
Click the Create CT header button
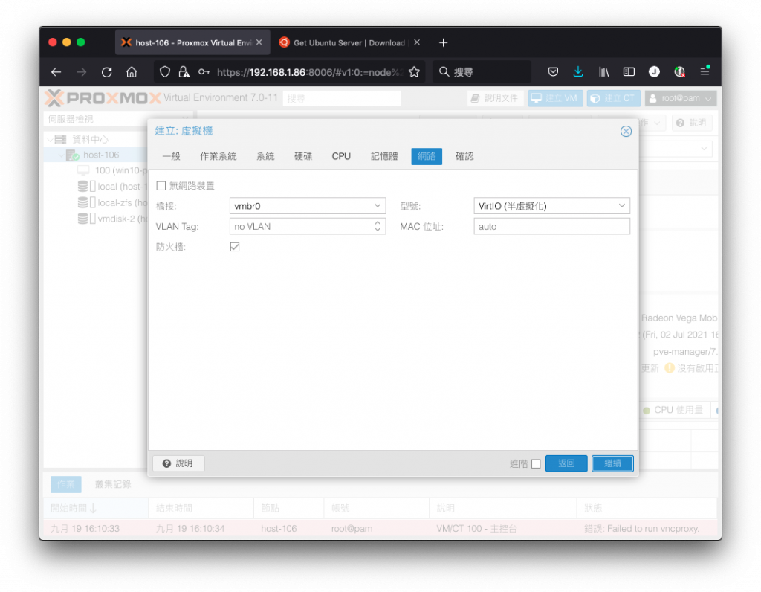click(x=613, y=98)
